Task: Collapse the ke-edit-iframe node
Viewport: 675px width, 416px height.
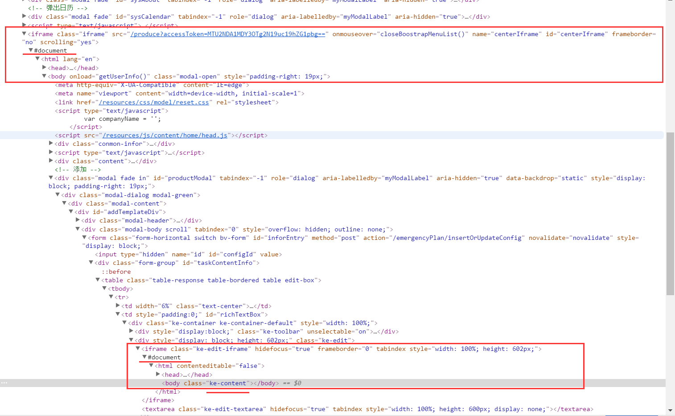Action: point(138,348)
